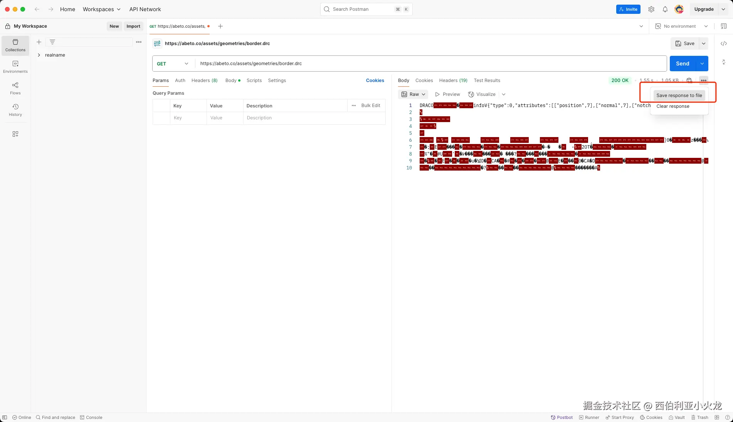Open the help icon in status bar
The height and width of the screenshot is (422, 733).
point(727,417)
